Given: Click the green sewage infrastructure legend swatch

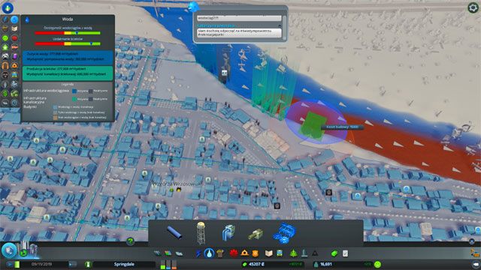Looking at the screenshot, I should [x=74, y=99].
